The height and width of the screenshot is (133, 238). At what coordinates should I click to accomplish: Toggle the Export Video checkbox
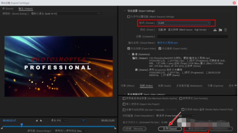pyautogui.click(x=129, y=49)
